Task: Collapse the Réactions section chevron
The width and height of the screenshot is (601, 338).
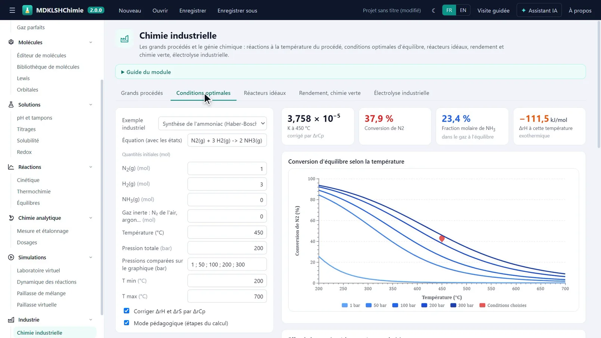Action: point(91,167)
